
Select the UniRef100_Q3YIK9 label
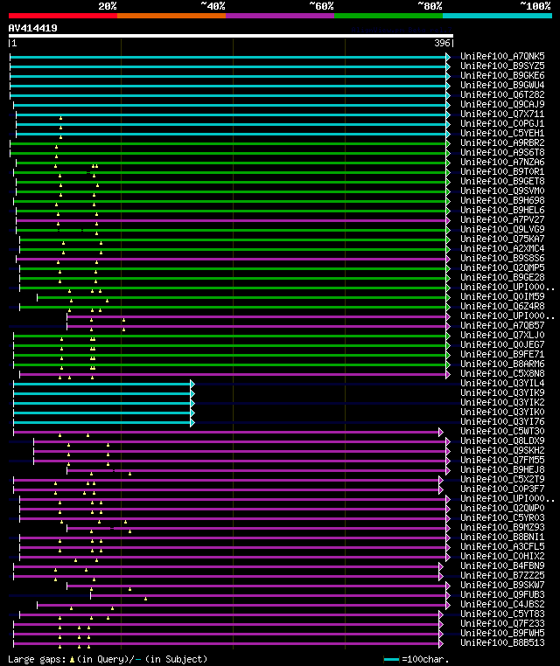(x=502, y=393)
